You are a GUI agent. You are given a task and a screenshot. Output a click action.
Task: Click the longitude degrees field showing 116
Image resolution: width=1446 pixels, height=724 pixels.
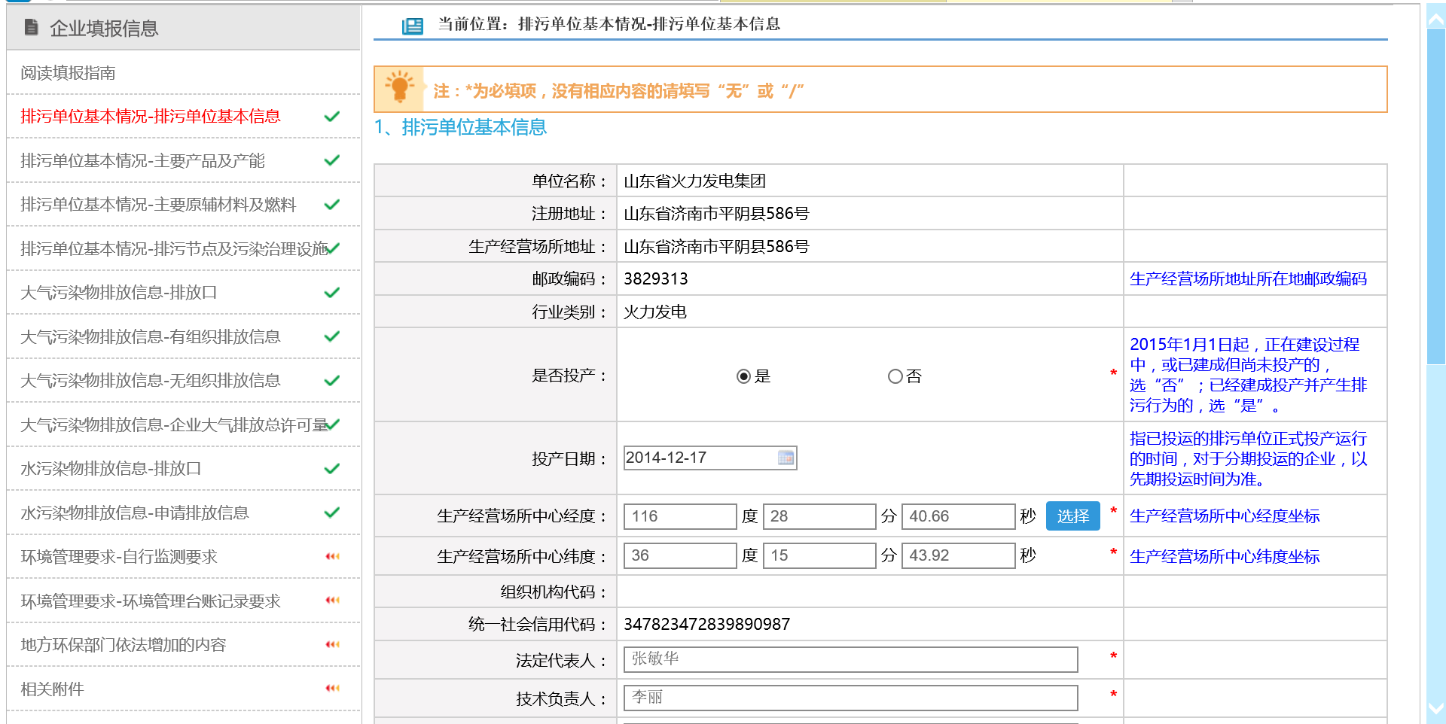tap(679, 516)
